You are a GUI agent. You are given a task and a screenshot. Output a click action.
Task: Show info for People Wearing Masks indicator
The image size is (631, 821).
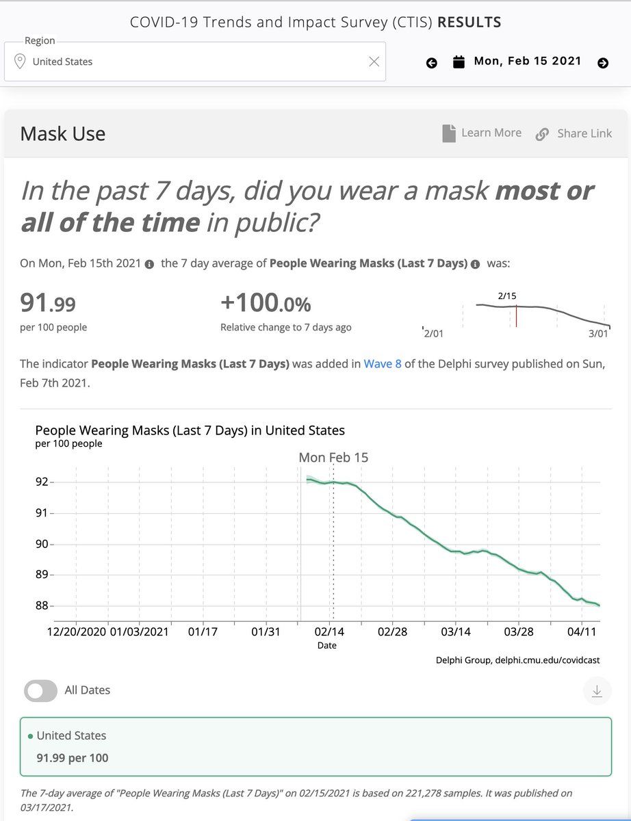coord(475,264)
